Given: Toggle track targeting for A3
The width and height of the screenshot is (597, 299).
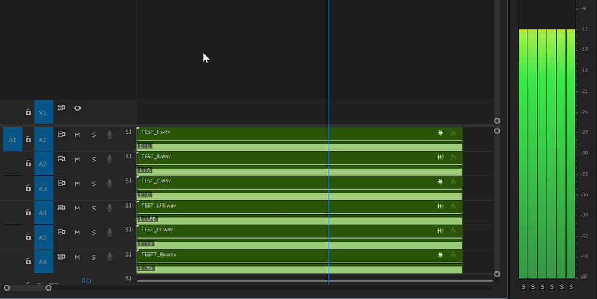Looking at the screenshot, I should pyautogui.click(x=44, y=188).
